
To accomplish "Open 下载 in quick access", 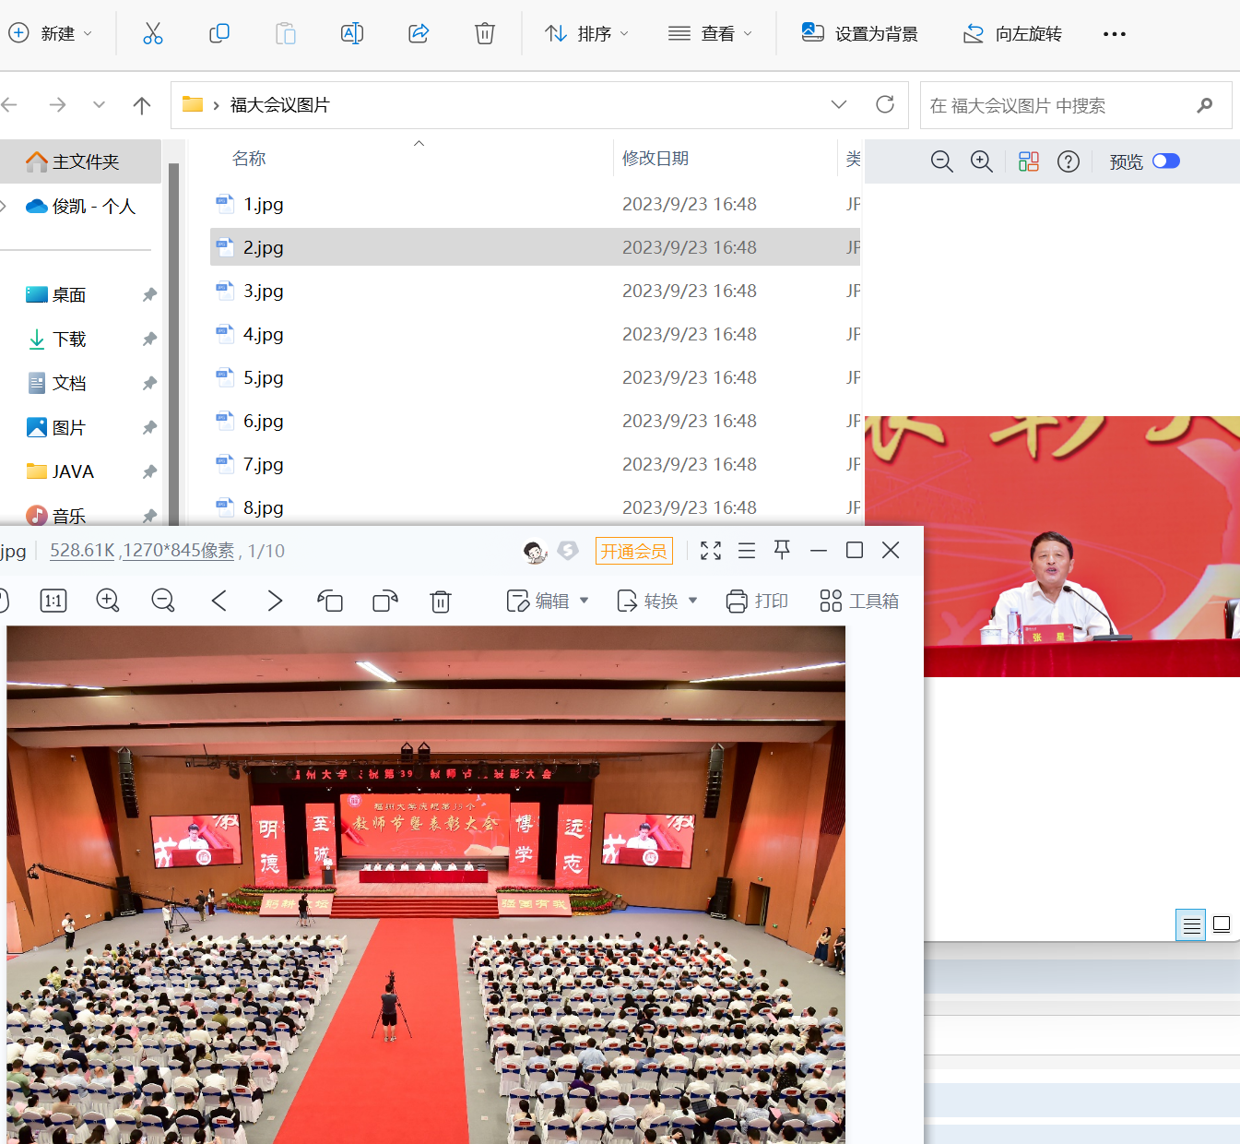I will pyautogui.click(x=69, y=340).
